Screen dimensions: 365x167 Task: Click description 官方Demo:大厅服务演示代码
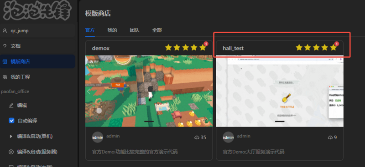(254, 152)
